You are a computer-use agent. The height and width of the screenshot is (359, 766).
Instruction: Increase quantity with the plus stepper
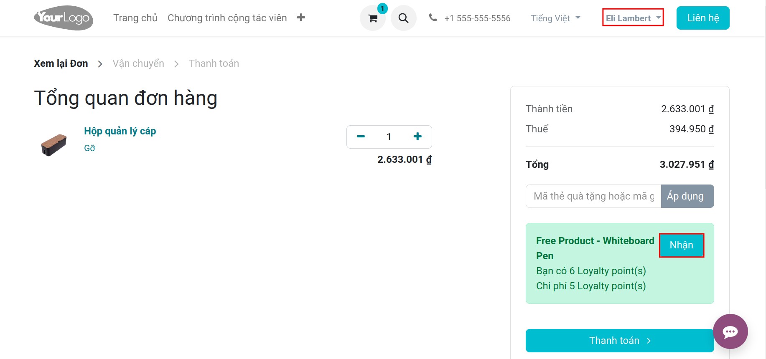[x=417, y=137]
